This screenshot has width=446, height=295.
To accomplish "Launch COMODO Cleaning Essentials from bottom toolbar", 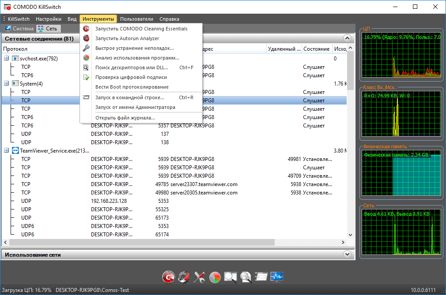I will [168, 277].
